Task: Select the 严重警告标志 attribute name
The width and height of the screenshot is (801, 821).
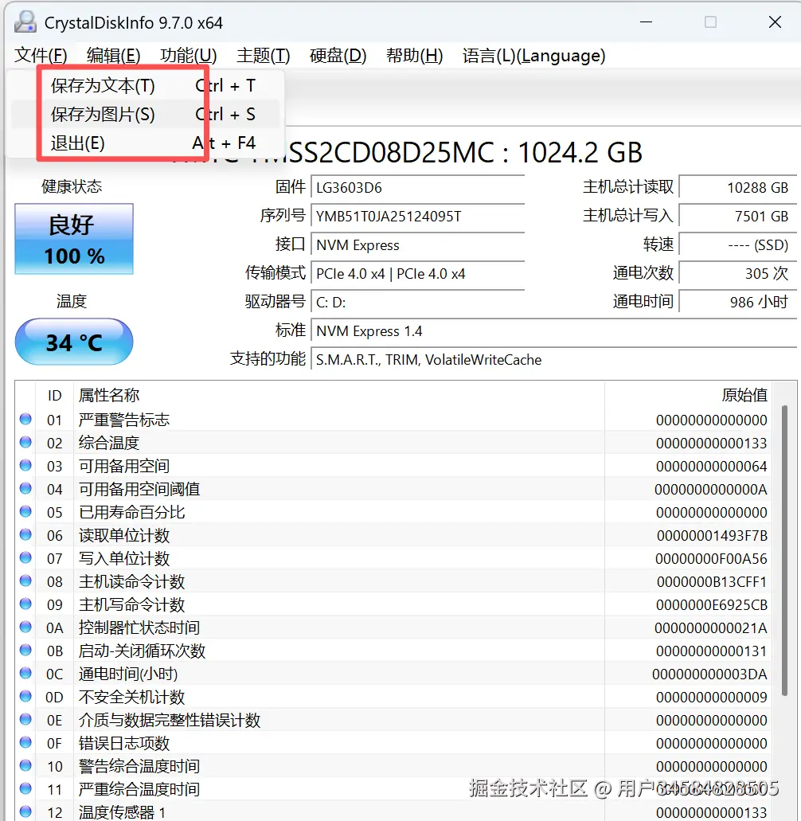Action: click(124, 420)
